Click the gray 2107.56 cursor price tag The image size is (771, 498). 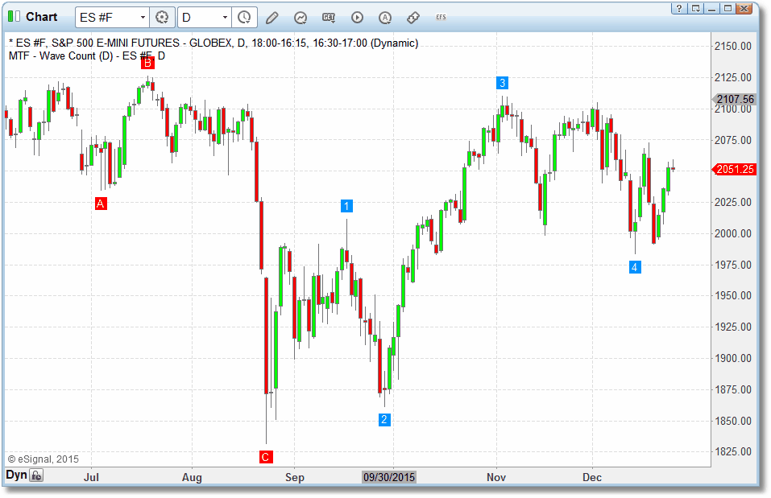(735, 99)
